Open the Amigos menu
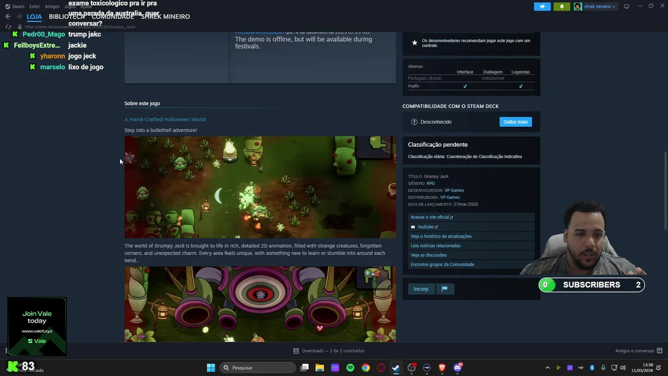 pos(52,7)
